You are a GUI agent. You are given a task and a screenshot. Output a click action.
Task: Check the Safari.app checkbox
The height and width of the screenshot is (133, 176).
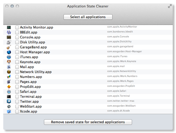(17, 92)
